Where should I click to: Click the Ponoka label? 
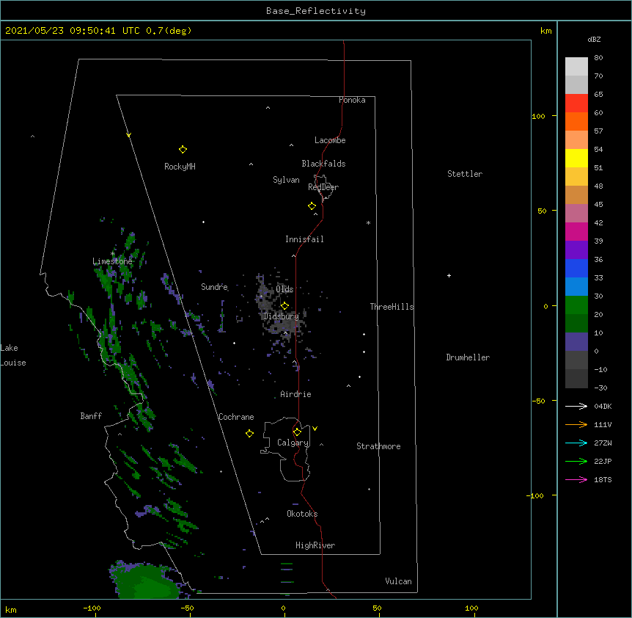[352, 100]
